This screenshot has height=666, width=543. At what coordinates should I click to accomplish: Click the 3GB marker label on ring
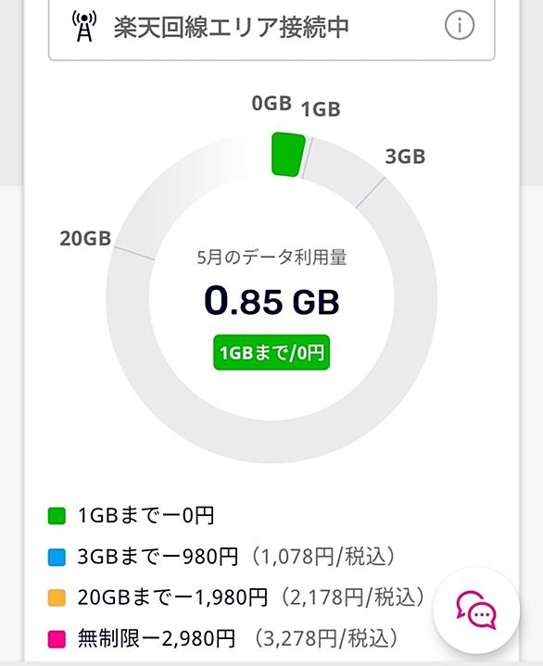click(x=405, y=157)
